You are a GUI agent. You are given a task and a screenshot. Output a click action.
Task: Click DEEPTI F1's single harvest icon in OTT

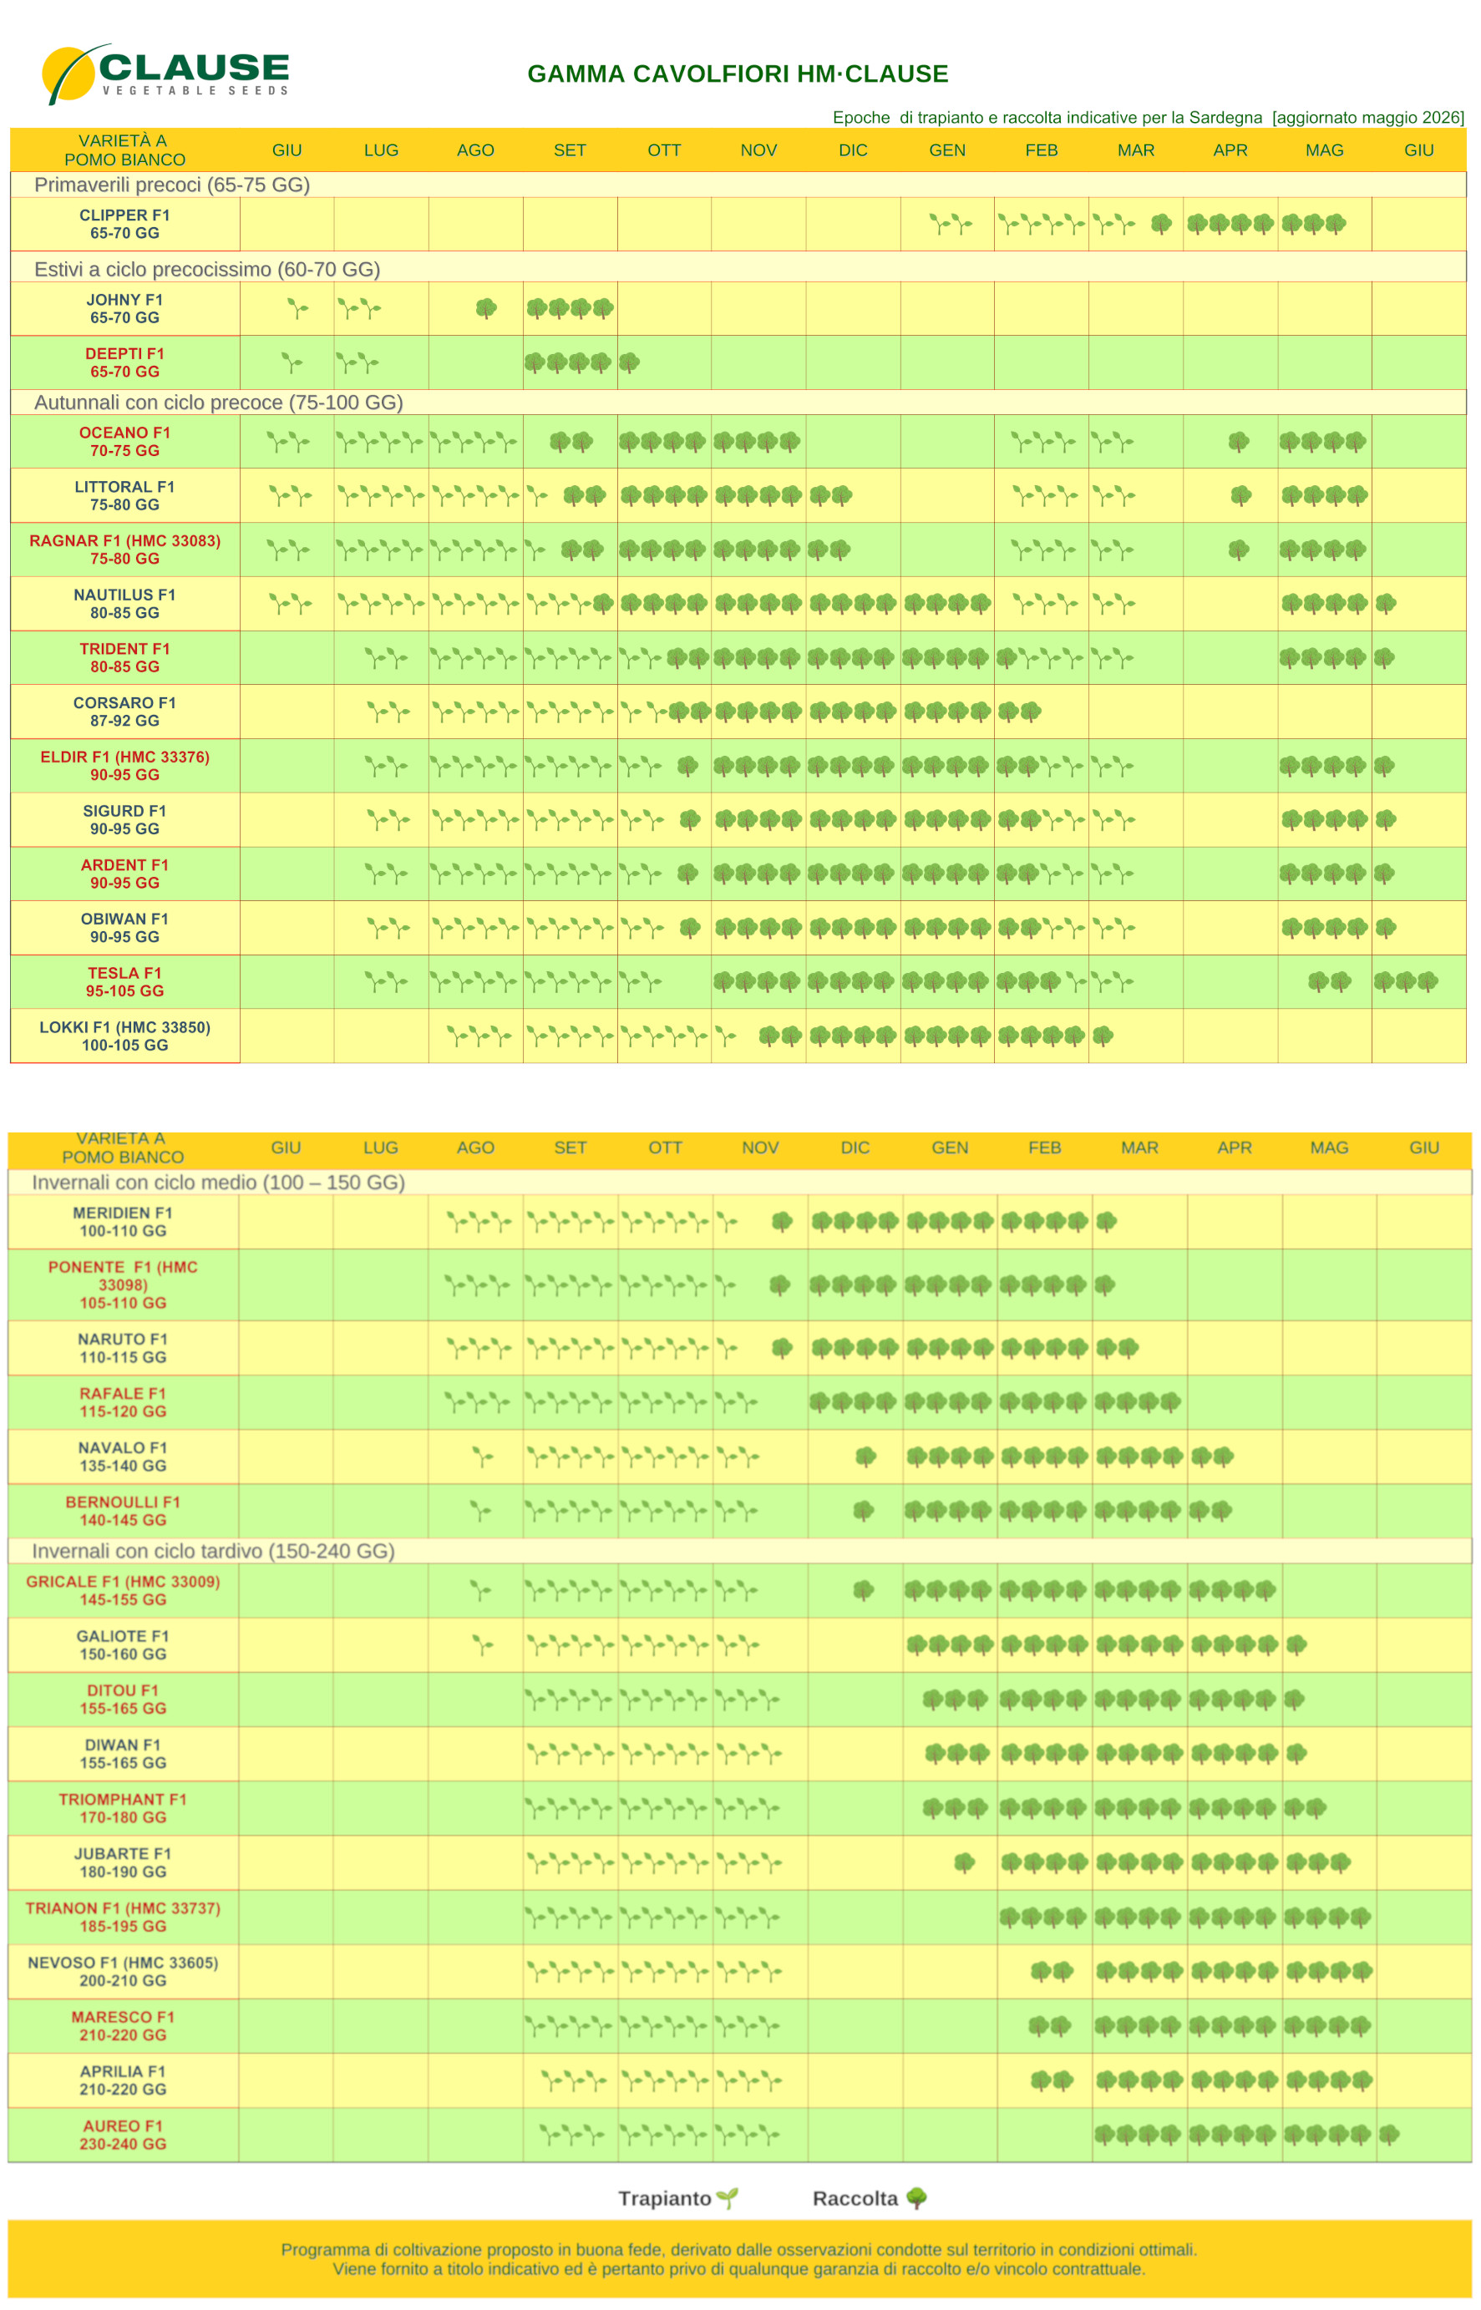pos(629,362)
